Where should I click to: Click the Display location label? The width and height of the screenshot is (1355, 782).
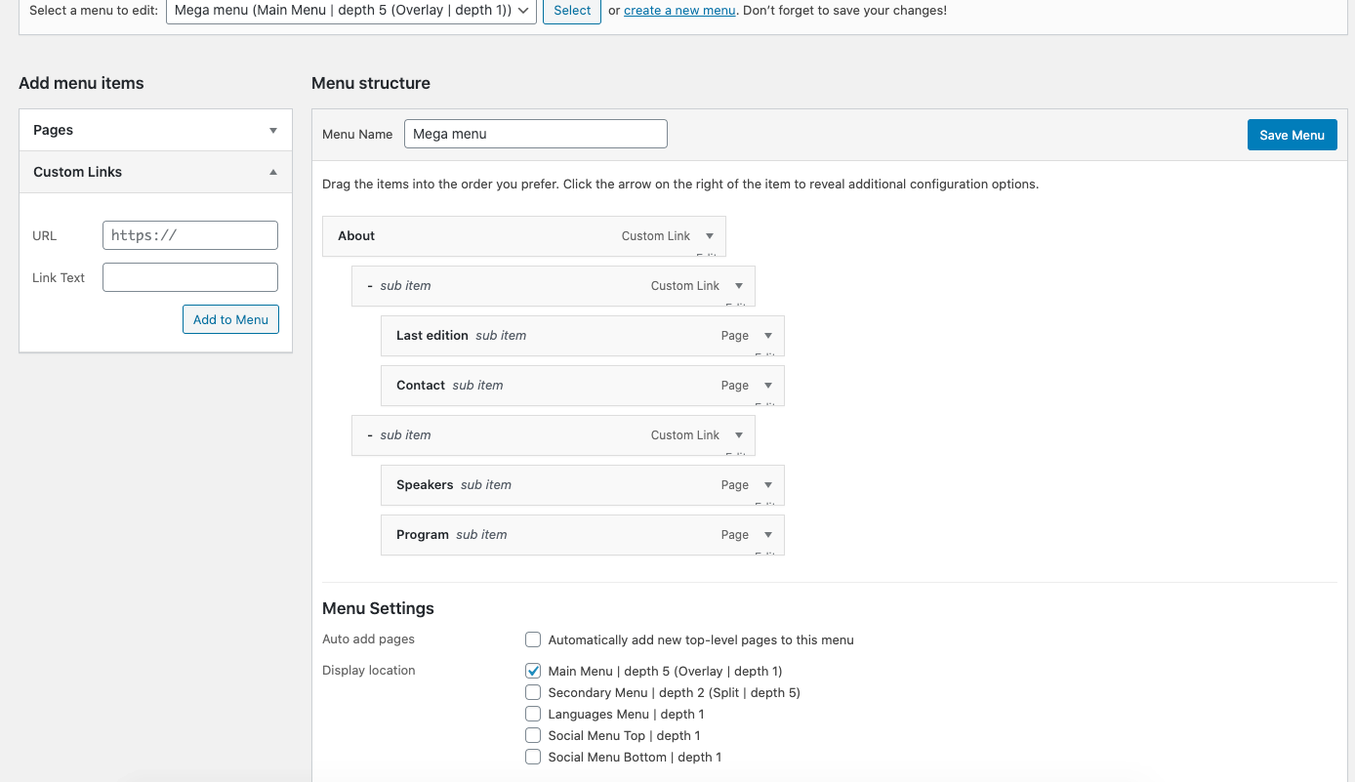[x=369, y=671]
